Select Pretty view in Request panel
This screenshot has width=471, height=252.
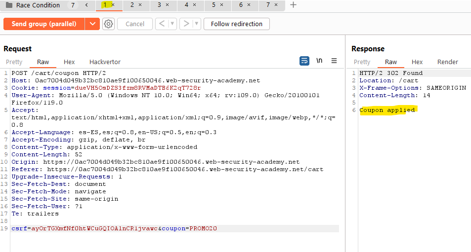14,62
